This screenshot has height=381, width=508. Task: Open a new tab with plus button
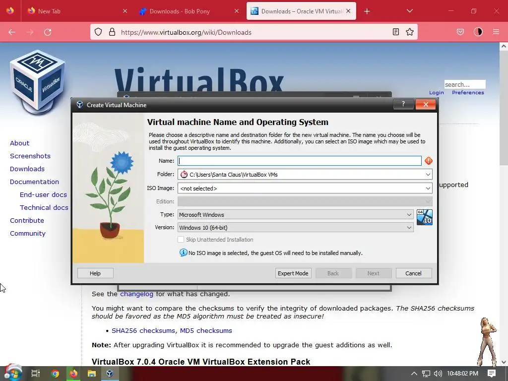point(367,11)
